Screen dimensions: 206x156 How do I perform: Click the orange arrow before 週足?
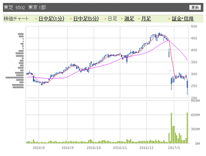pyautogui.click(x=122, y=19)
